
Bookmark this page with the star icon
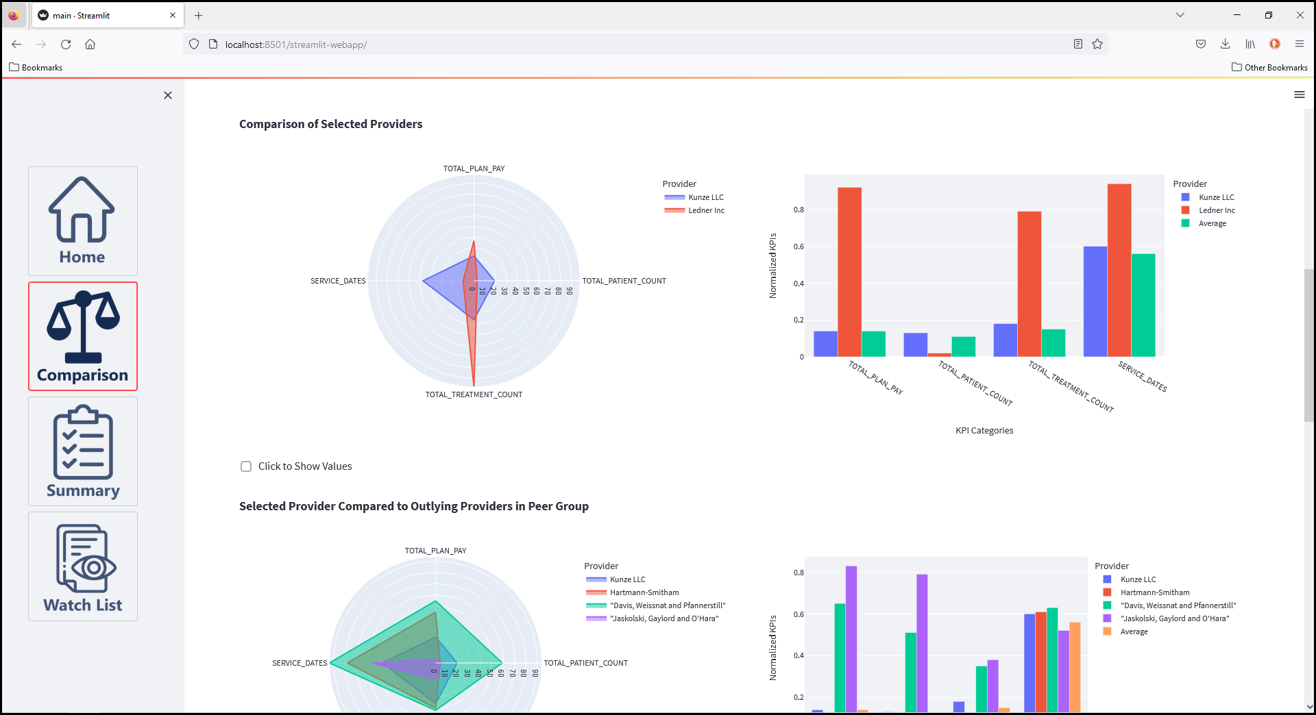tap(1097, 45)
